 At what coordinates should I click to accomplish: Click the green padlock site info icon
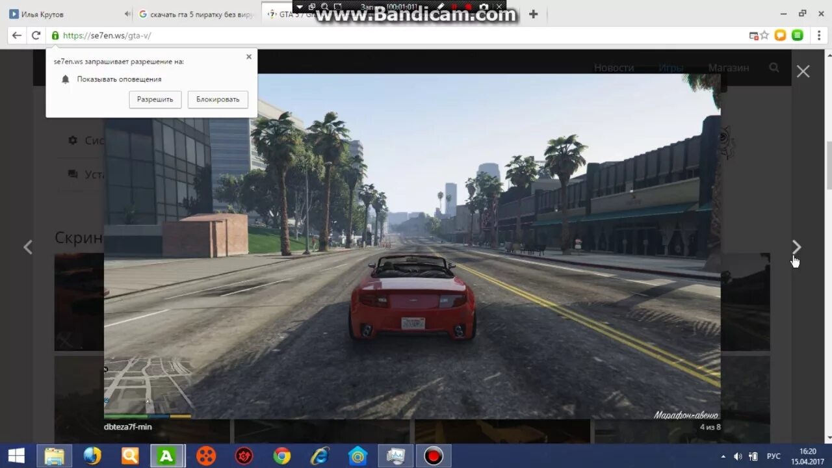55,36
